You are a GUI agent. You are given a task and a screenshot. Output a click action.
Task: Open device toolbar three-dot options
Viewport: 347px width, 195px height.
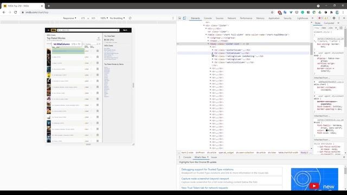173,18
